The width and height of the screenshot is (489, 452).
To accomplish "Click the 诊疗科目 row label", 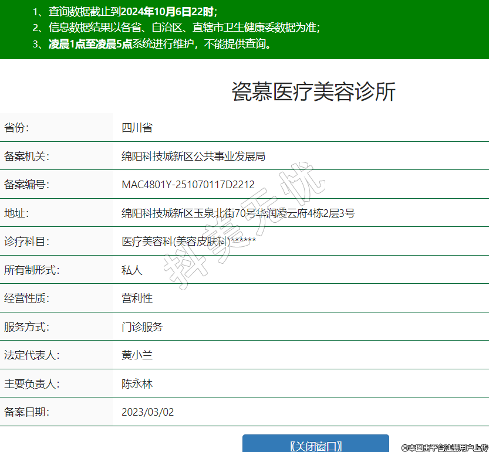I will [27, 242].
